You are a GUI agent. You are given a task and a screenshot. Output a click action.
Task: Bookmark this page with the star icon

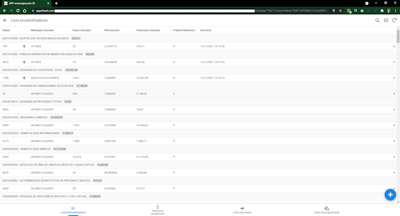pos(341,11)
